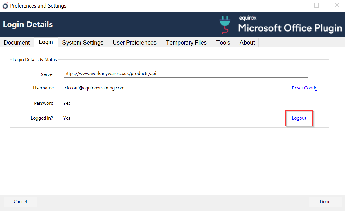
Task: Close the Preferences and Settings window
Action: (337, 5)
